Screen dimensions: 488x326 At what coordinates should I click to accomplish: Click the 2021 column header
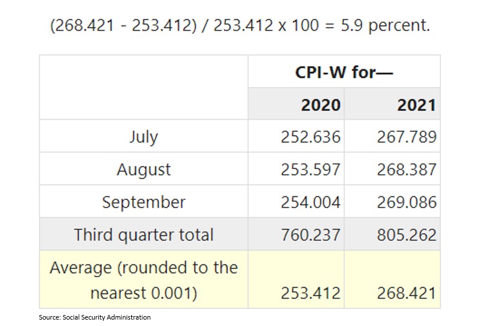(417, 105)
